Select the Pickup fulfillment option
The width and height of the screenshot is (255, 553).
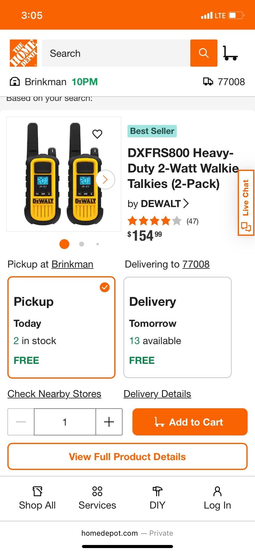61,327
